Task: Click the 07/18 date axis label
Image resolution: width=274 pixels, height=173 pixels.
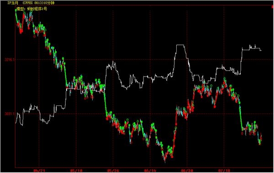Action: click(224, 171)
